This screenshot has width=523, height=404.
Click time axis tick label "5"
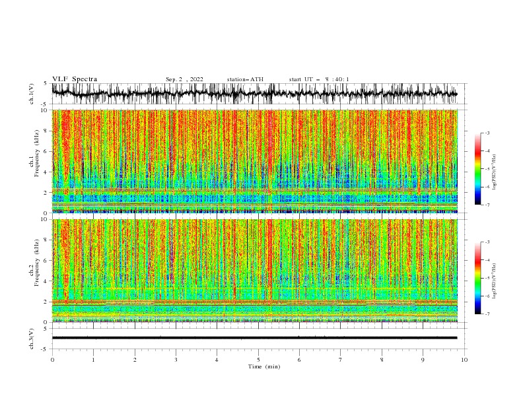258,360
